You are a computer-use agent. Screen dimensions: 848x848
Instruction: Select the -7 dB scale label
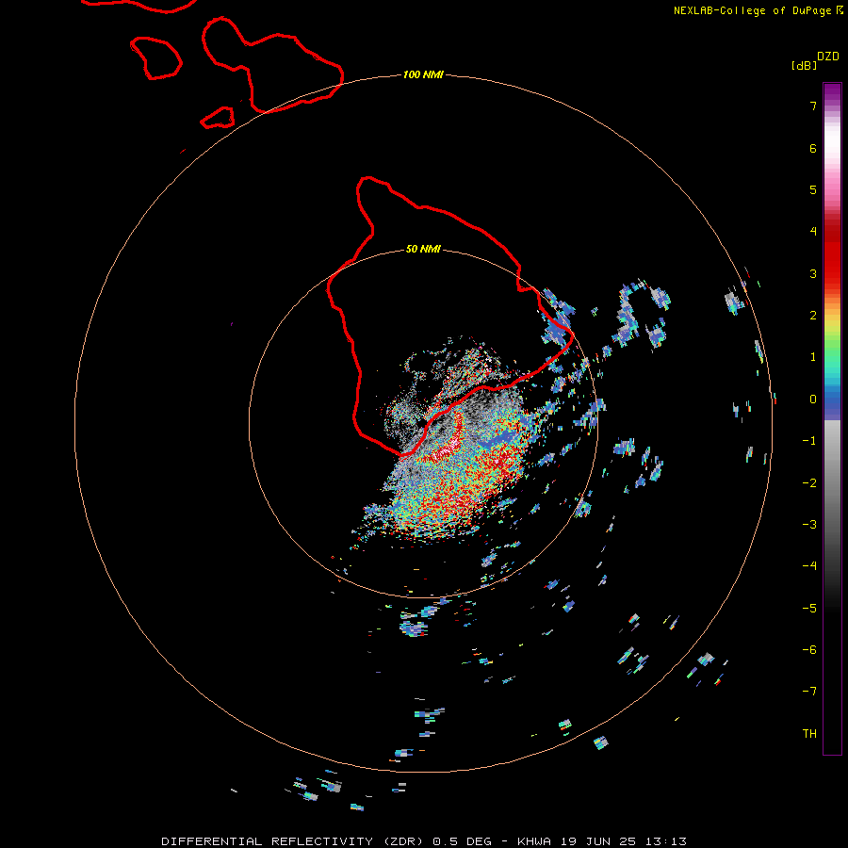809,692
